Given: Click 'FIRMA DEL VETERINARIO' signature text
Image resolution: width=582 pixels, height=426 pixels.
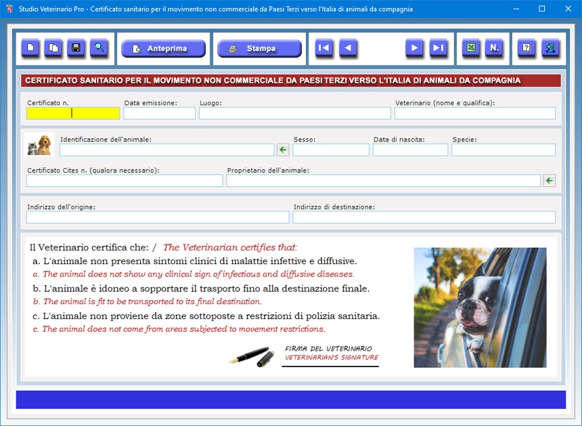Looking at the screenshot, I should point(328,349).
